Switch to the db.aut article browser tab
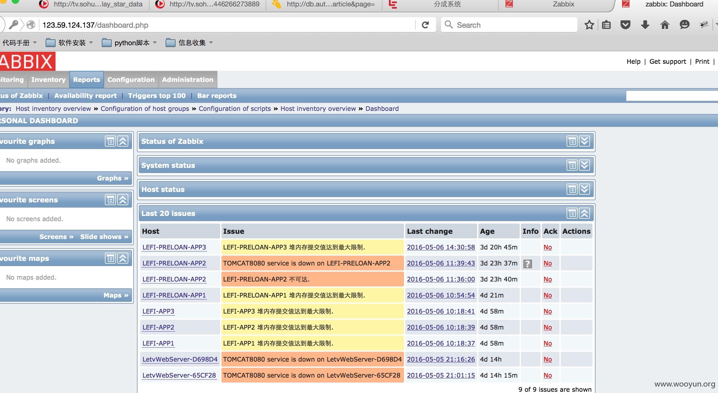The width and height of the screenshot is (718, 393). [324, 4]
